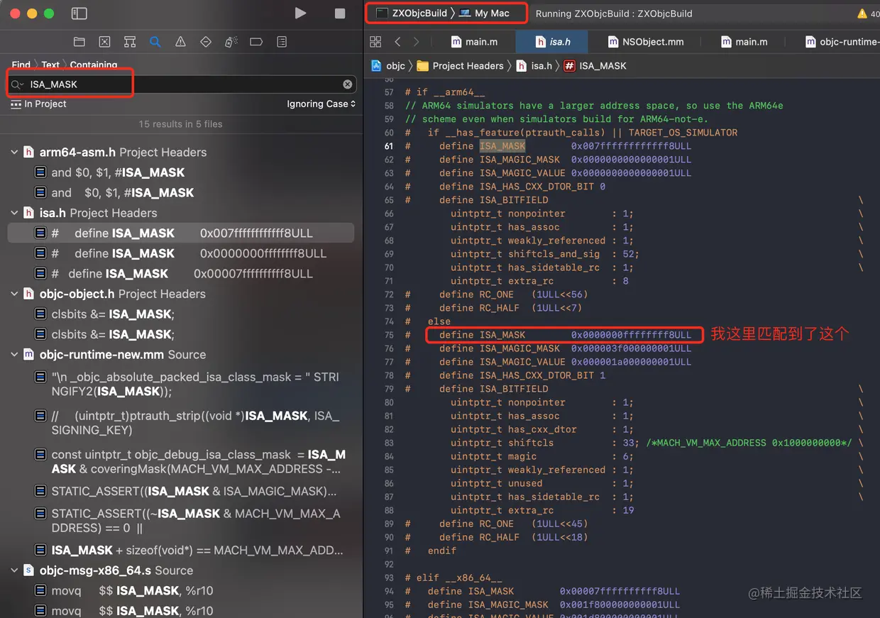Open the Project navigator folder icon
The image size is (880, 618).
click(79, 42)
